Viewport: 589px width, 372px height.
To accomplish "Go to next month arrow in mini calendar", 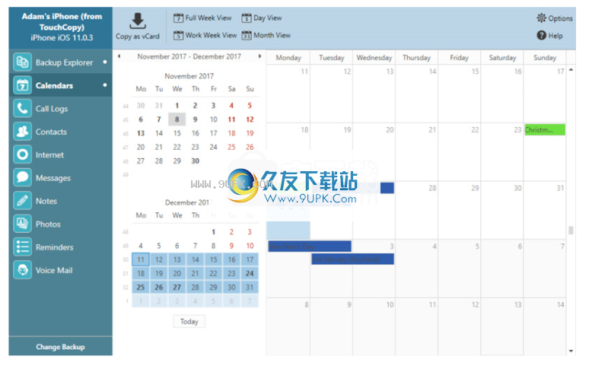I will 259,56.
